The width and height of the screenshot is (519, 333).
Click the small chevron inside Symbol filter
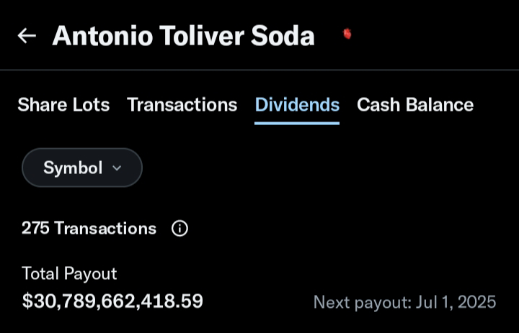117,168
